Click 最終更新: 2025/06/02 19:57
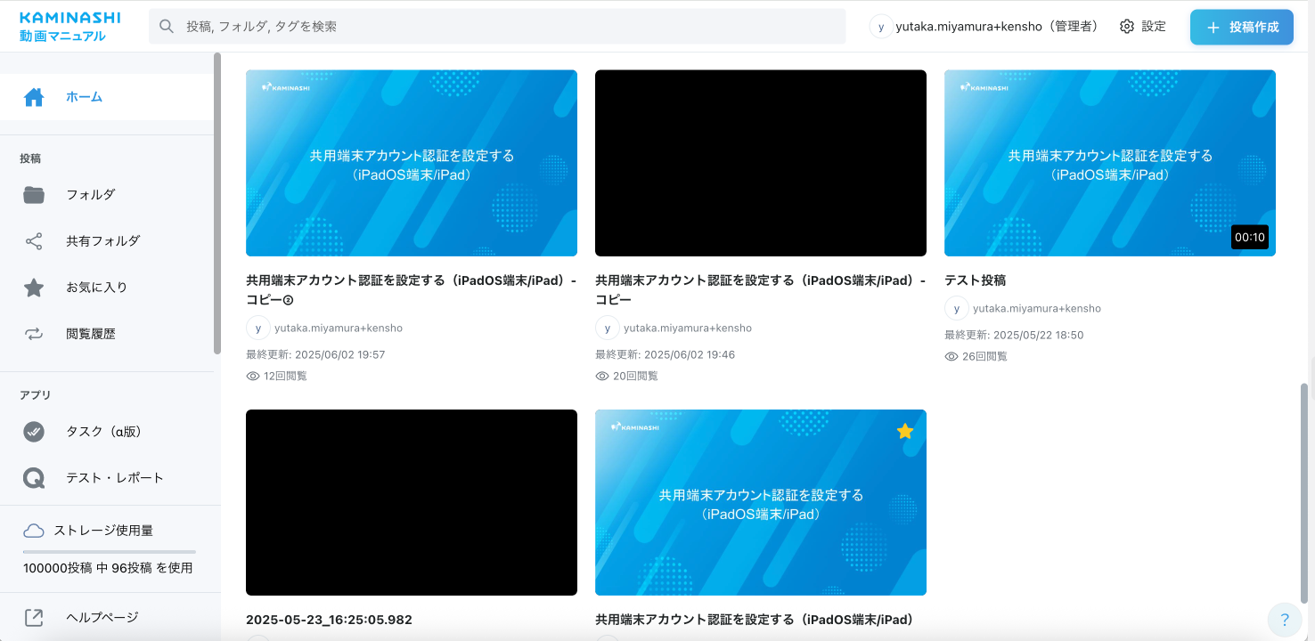 [x=315, y=354]
